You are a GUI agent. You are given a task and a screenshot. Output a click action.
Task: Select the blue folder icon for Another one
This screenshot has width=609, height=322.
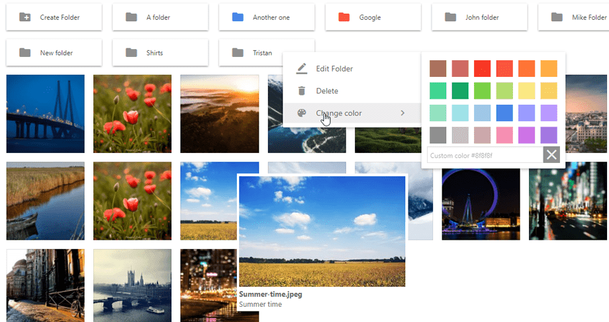238,17
